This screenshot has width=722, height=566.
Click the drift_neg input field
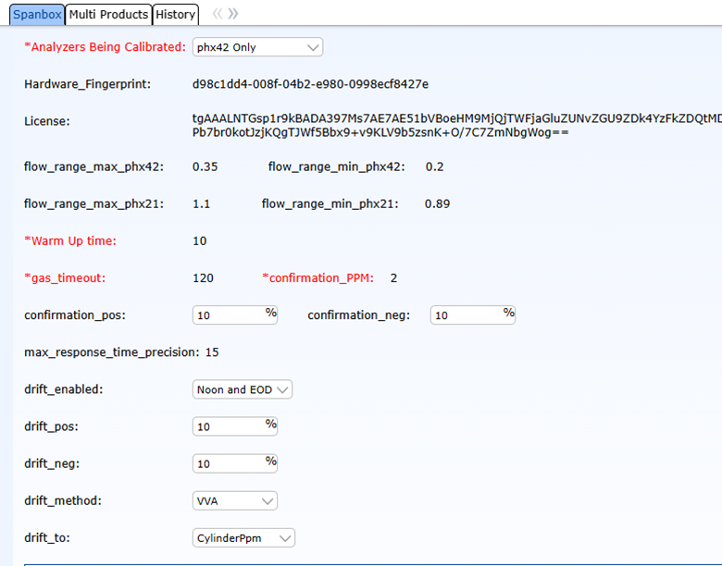tap(229, 463)
